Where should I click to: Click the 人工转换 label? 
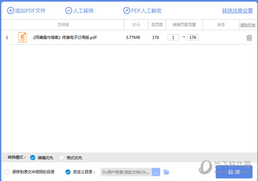click(83, 11)
